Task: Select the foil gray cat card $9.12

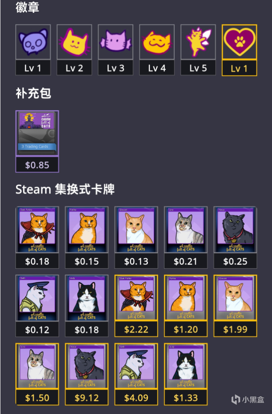Action: pyautogui.click(x=87, y=374)
